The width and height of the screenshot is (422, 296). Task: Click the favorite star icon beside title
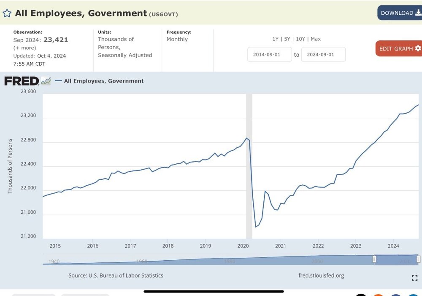click(x=7, y=13)
